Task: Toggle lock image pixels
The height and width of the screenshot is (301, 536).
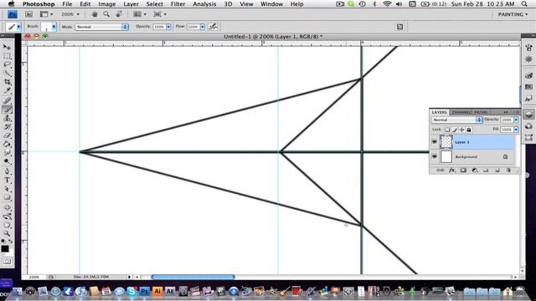Action: 455,130
